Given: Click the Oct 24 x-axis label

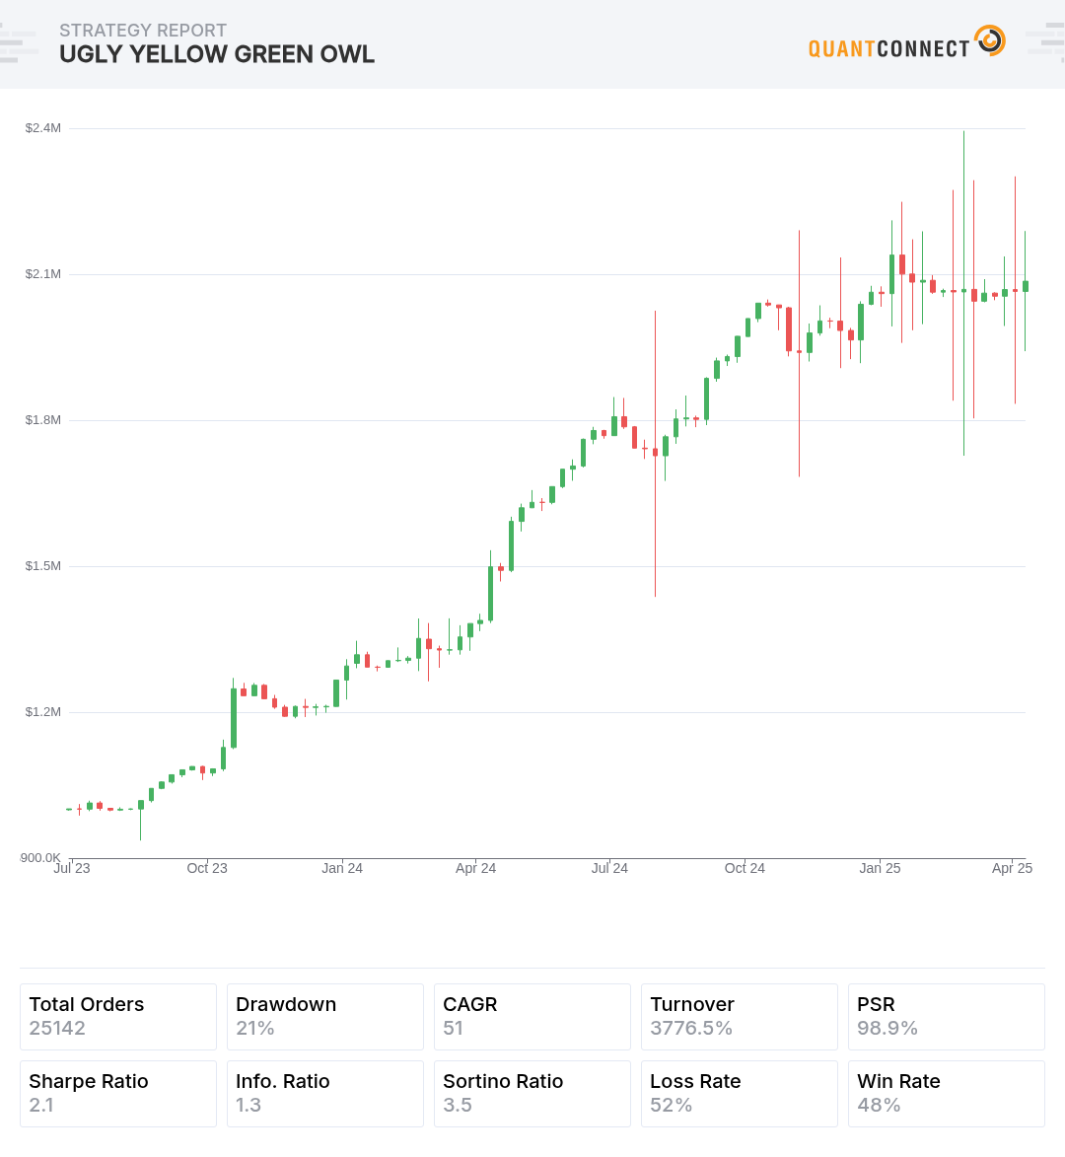Looking at the screenshot, I should point(745,868).
